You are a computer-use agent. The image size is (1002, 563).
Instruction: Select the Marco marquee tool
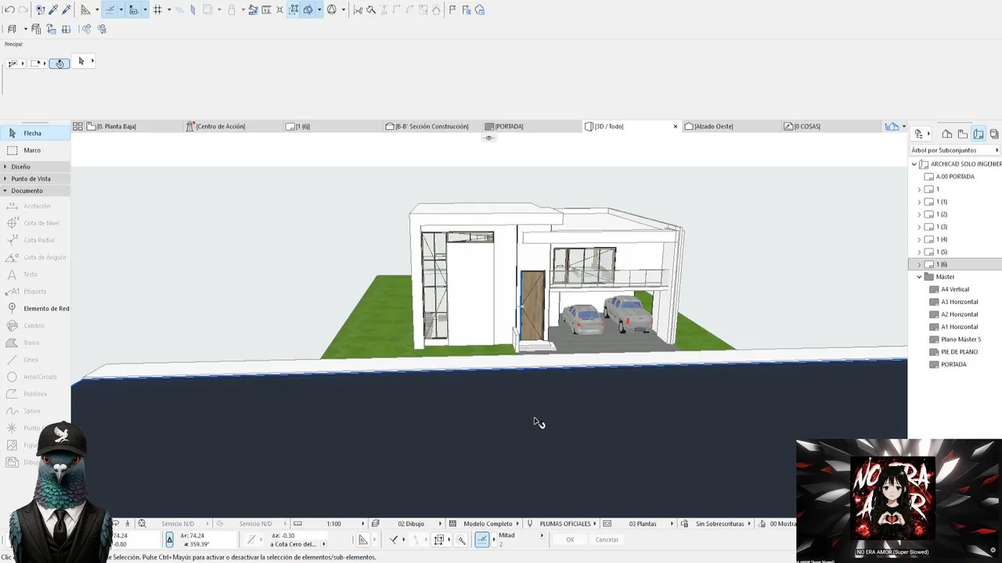[35, 150]
